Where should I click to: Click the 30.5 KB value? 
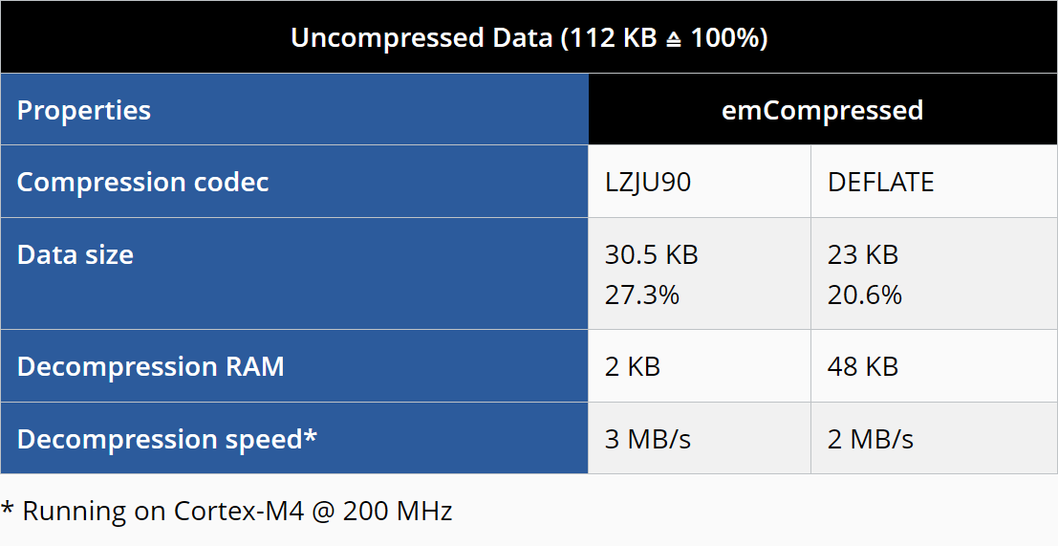651,254
